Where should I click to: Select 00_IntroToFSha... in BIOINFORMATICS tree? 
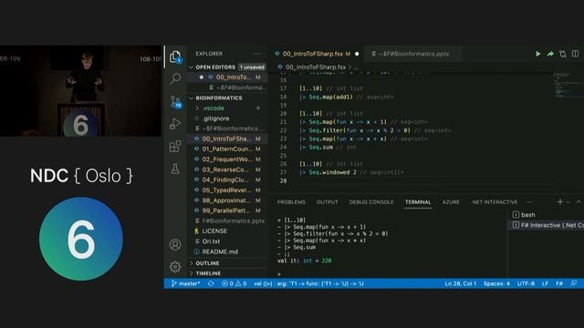(x=227, y=138)
